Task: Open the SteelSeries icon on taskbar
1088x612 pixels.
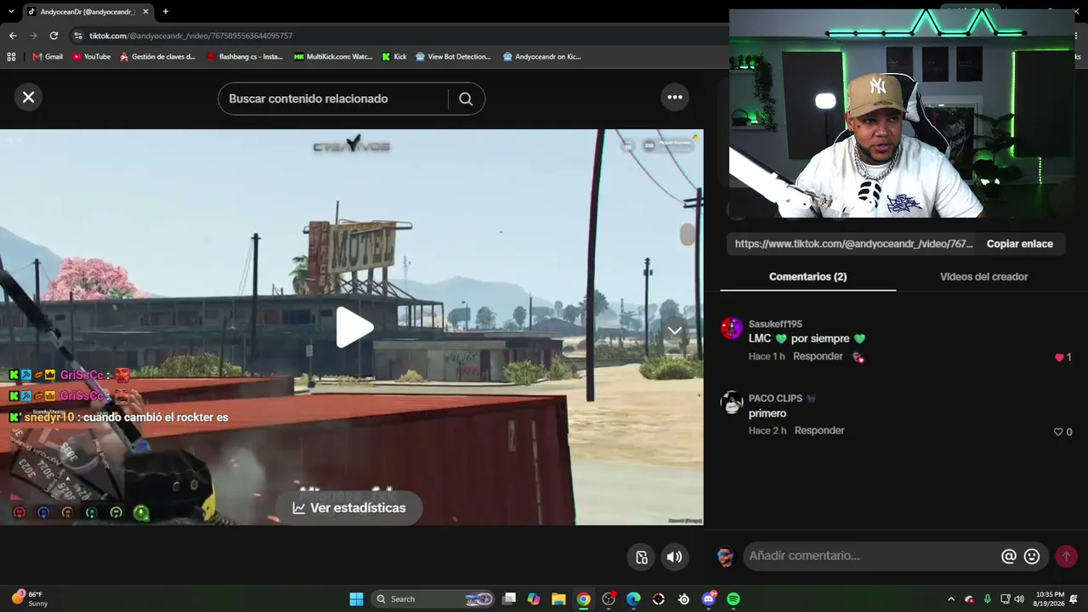Action: [x=683, y=599]
